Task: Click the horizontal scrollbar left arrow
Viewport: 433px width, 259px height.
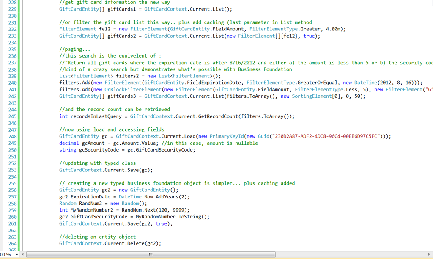Action: 23,254
